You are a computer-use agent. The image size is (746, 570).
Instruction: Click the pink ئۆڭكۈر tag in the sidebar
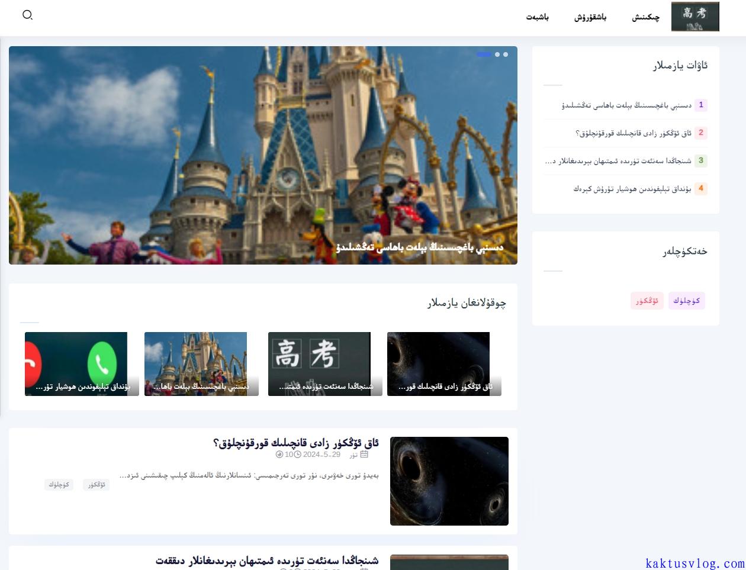coord(647,301)
